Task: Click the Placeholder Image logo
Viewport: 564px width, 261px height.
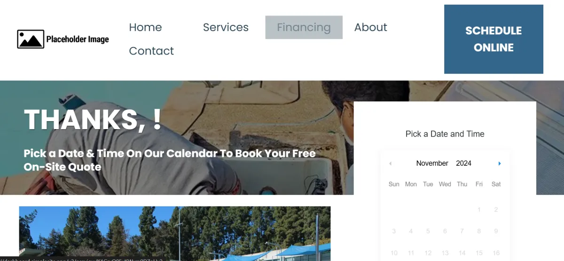Action: pyautogui.click(x=63, y=39)
